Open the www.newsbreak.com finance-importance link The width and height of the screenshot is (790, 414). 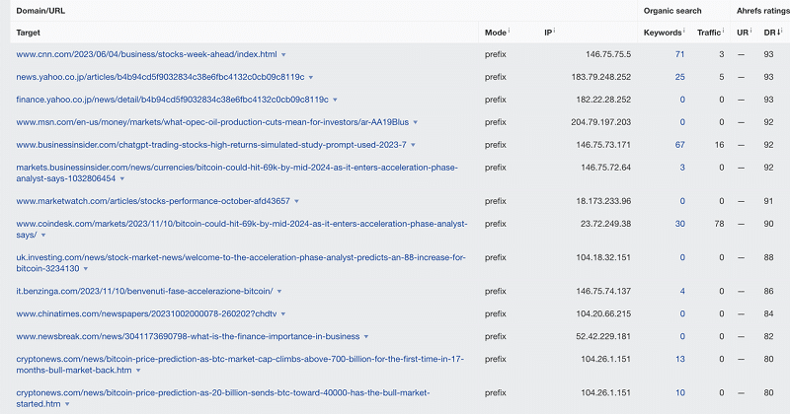(188, 336)
